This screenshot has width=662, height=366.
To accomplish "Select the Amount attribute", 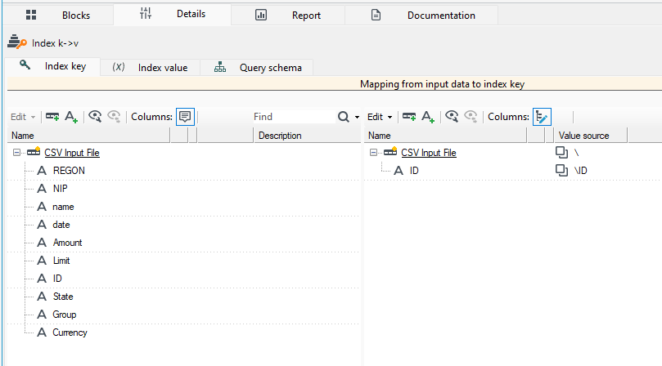I will (x=68, y=243).
